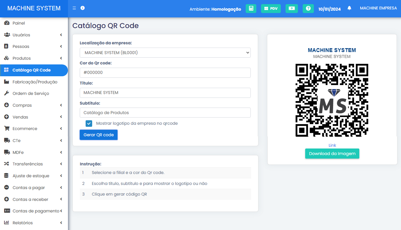The width and height of the screenshot is (401, 230).
Task: Open Ordem de Serviço menu item
Action: coord(31,93)
